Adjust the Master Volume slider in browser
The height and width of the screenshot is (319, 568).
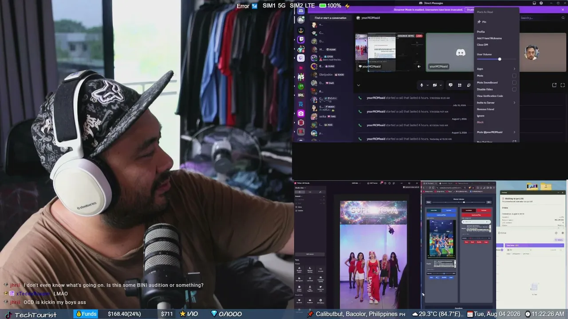click(x=458, y=202)
